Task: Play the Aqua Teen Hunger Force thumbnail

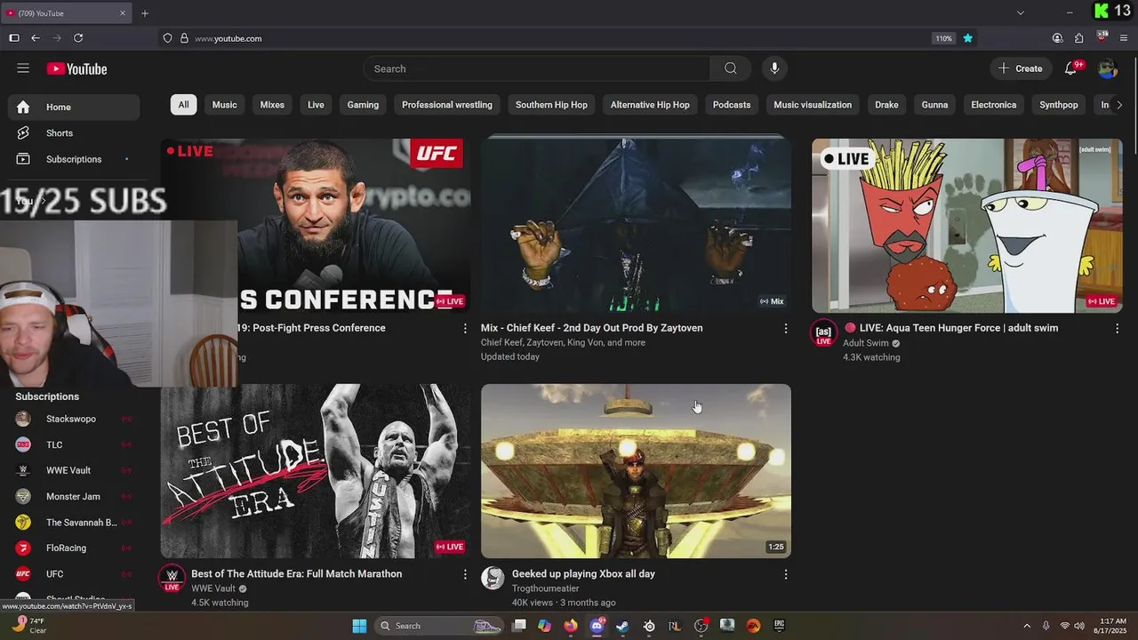Action: [x=966, y=226]
